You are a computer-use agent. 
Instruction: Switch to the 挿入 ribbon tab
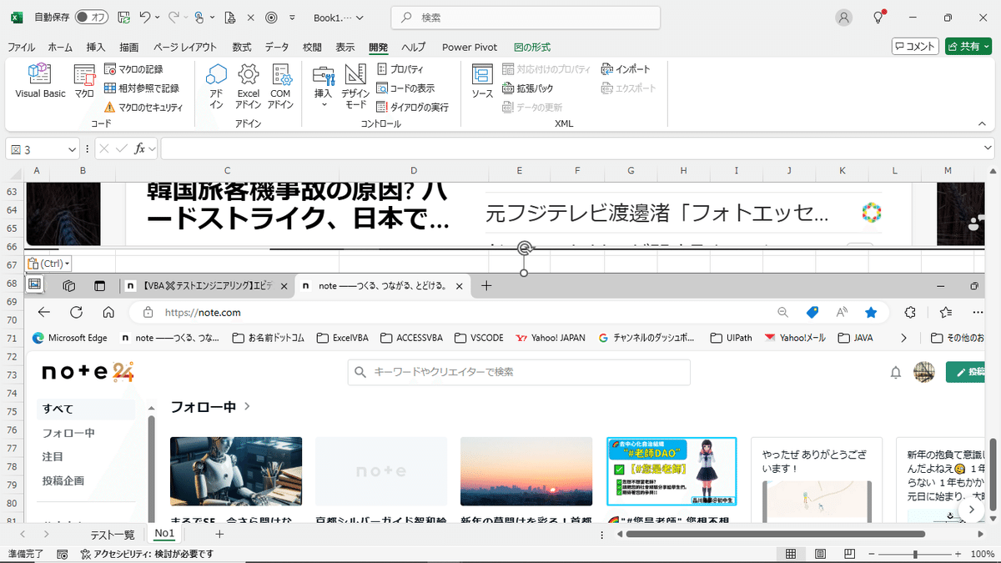point(96,47)
